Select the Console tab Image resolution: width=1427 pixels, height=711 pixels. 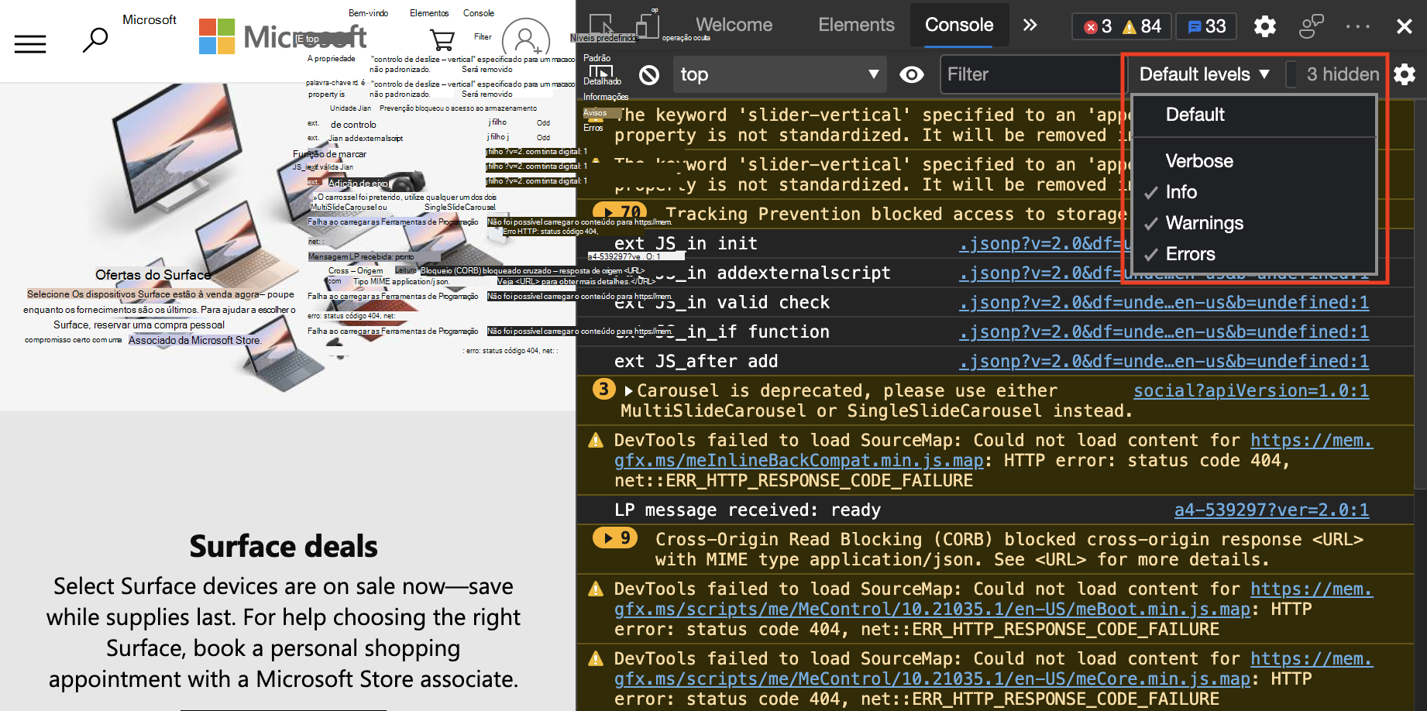(x=959, y=25)
